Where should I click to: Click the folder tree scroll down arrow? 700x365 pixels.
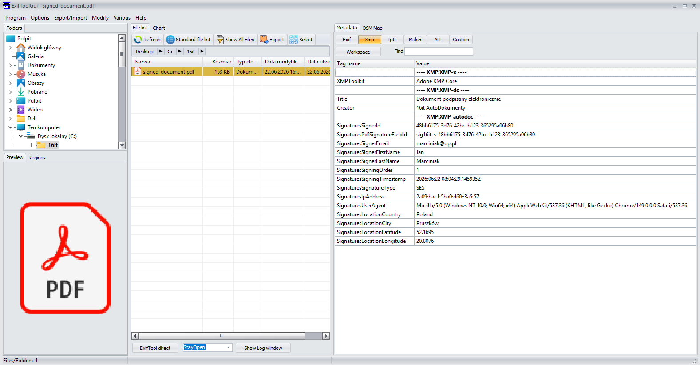(x=122, y=146)
